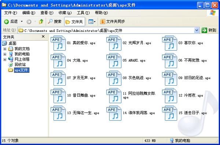Click the file name 05 AMANI.ape
220x145 pixels.
click(x=134, y=60)
